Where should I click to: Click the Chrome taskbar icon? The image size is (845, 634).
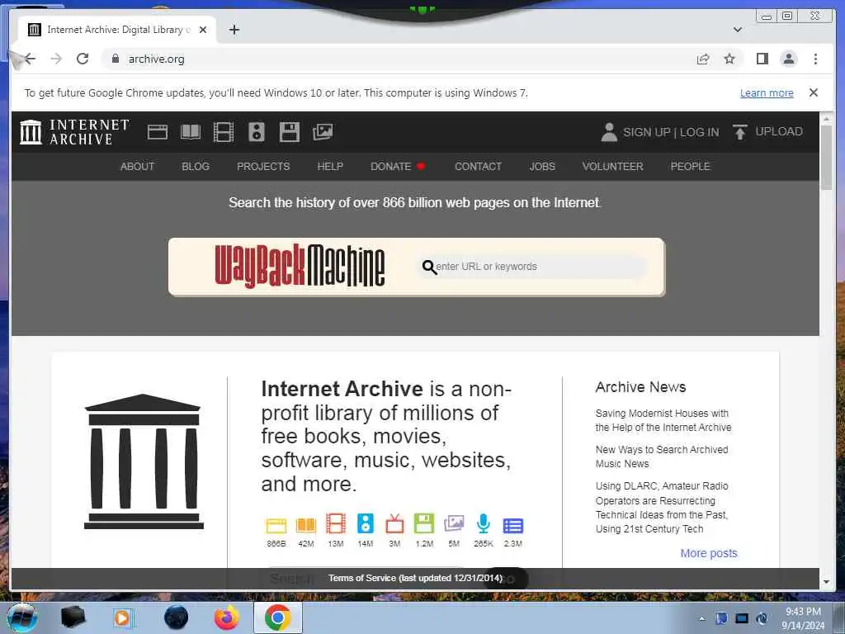277,617
